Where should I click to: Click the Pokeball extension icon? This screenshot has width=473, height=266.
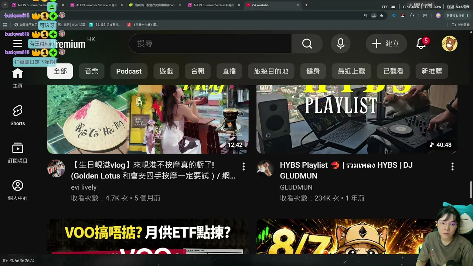(402, 16)
